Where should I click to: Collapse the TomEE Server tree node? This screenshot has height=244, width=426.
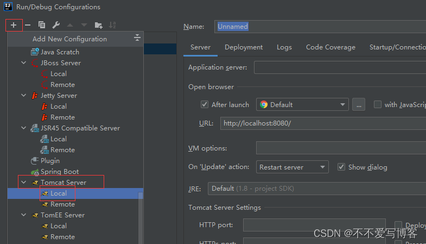click(x=24, y=215)
